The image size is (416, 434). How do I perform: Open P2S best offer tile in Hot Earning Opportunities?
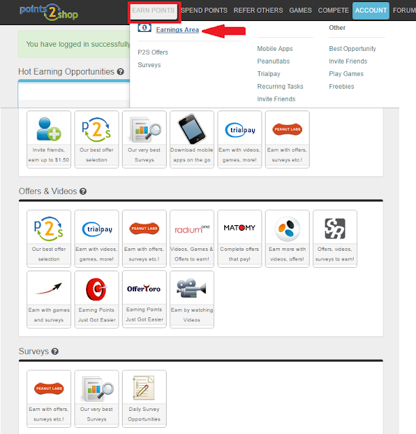(96, 140)
